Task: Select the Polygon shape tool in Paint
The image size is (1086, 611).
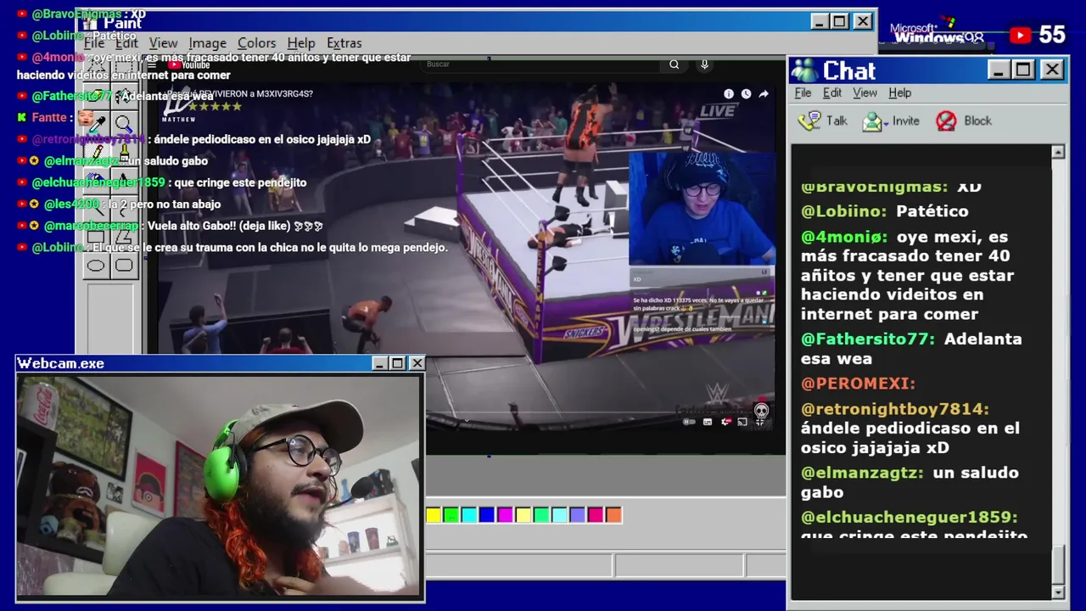Action: coord(124,238)
